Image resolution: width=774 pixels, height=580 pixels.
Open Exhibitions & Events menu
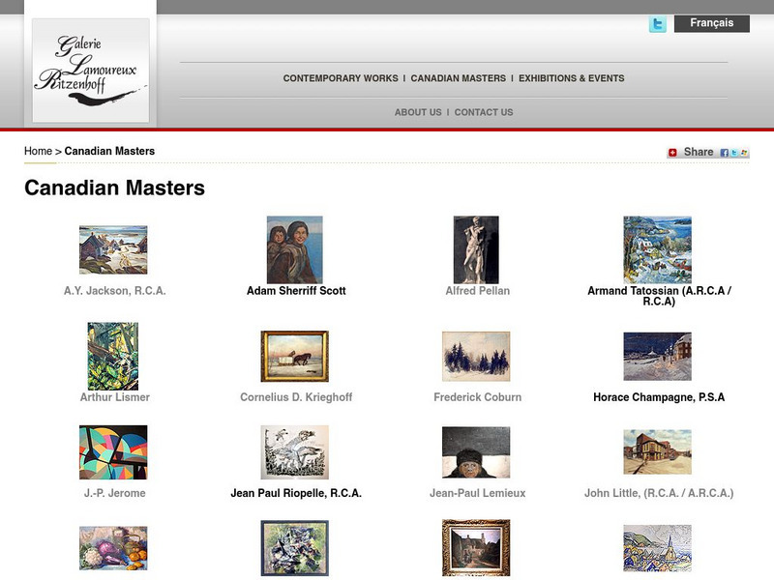click(571, 78)
